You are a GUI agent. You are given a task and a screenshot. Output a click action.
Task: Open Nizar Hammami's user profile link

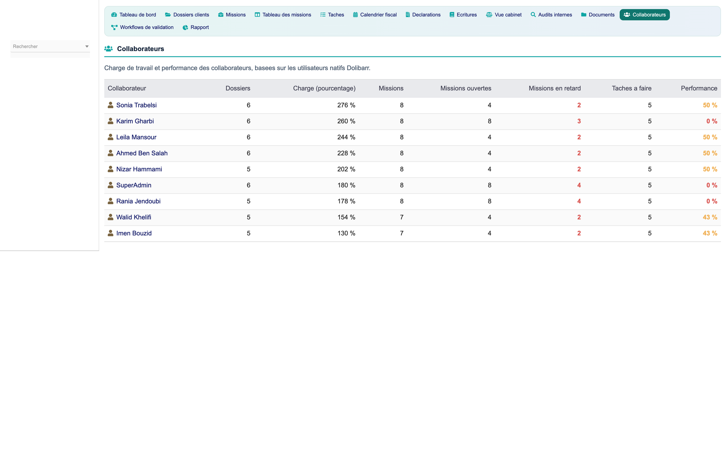point(139,169)
